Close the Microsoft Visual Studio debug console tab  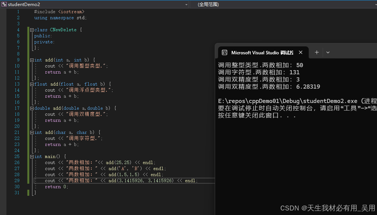300,52
